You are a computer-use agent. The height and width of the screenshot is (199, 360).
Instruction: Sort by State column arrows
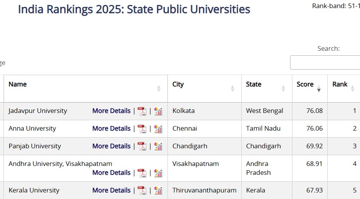283,89
